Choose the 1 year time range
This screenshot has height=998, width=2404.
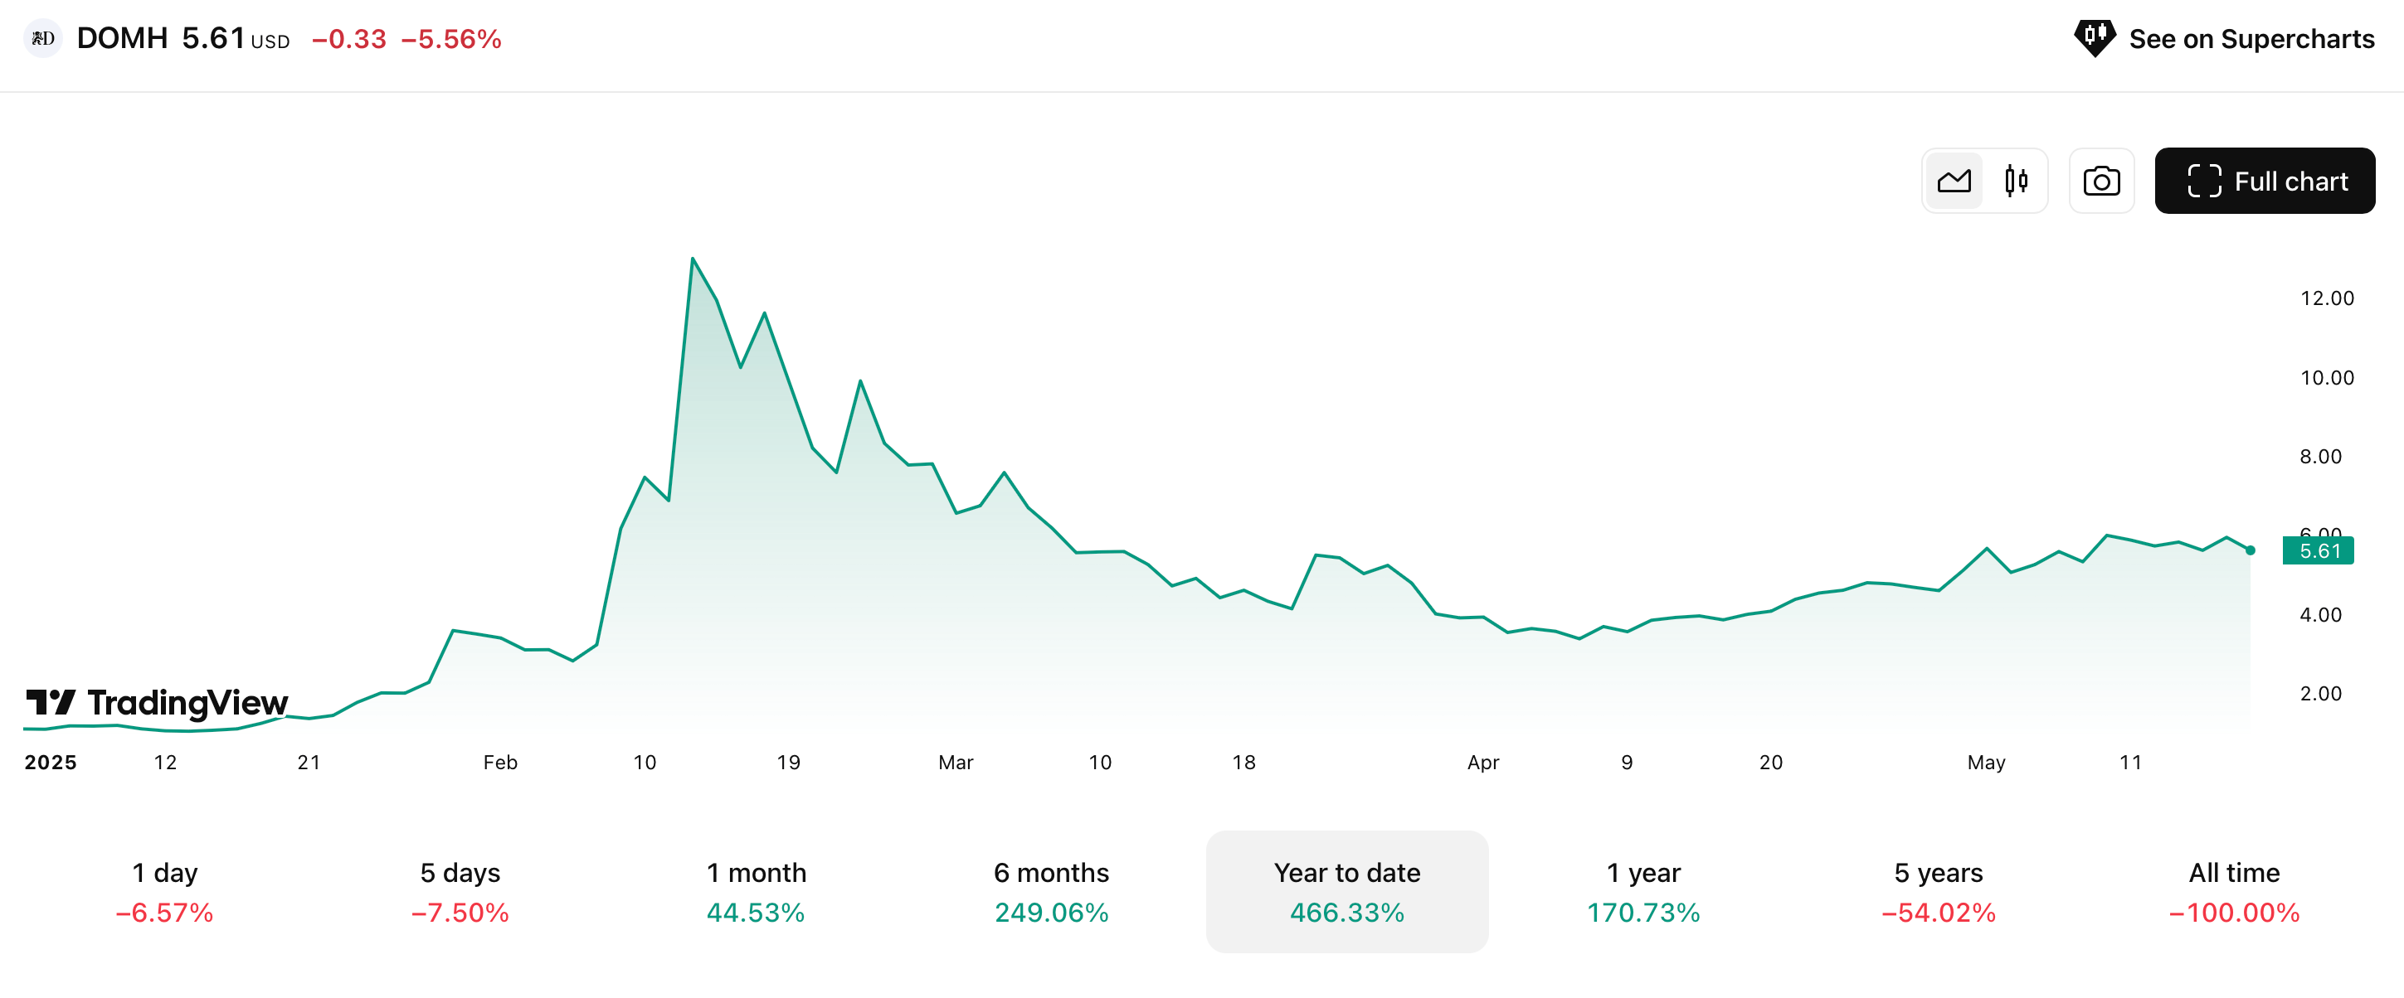coord(1642,892)
